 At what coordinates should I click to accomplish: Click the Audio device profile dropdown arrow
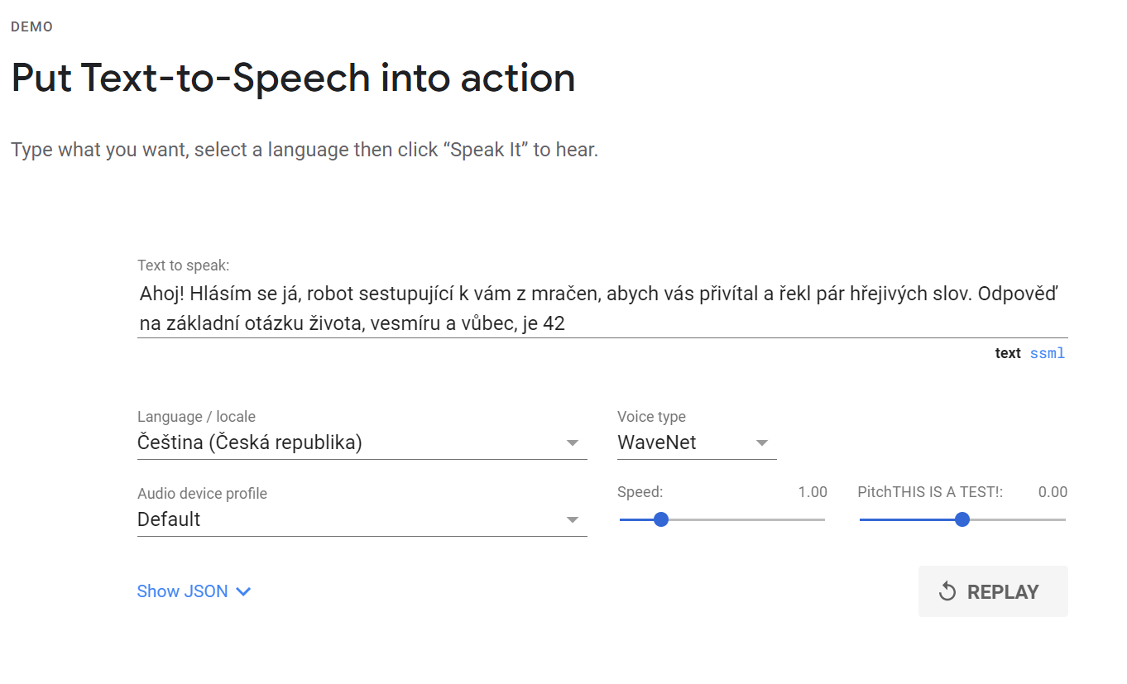[572, 520]
